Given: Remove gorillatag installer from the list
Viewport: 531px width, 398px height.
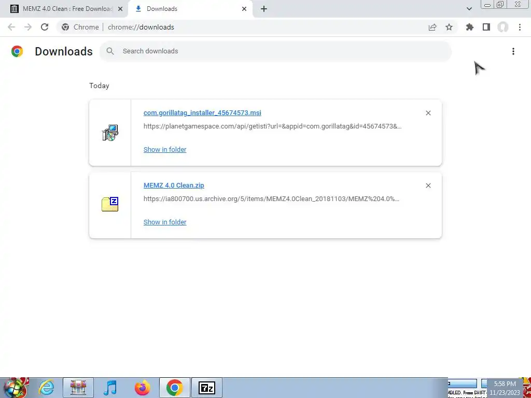Looking at the screenshot, I should 428,113.
